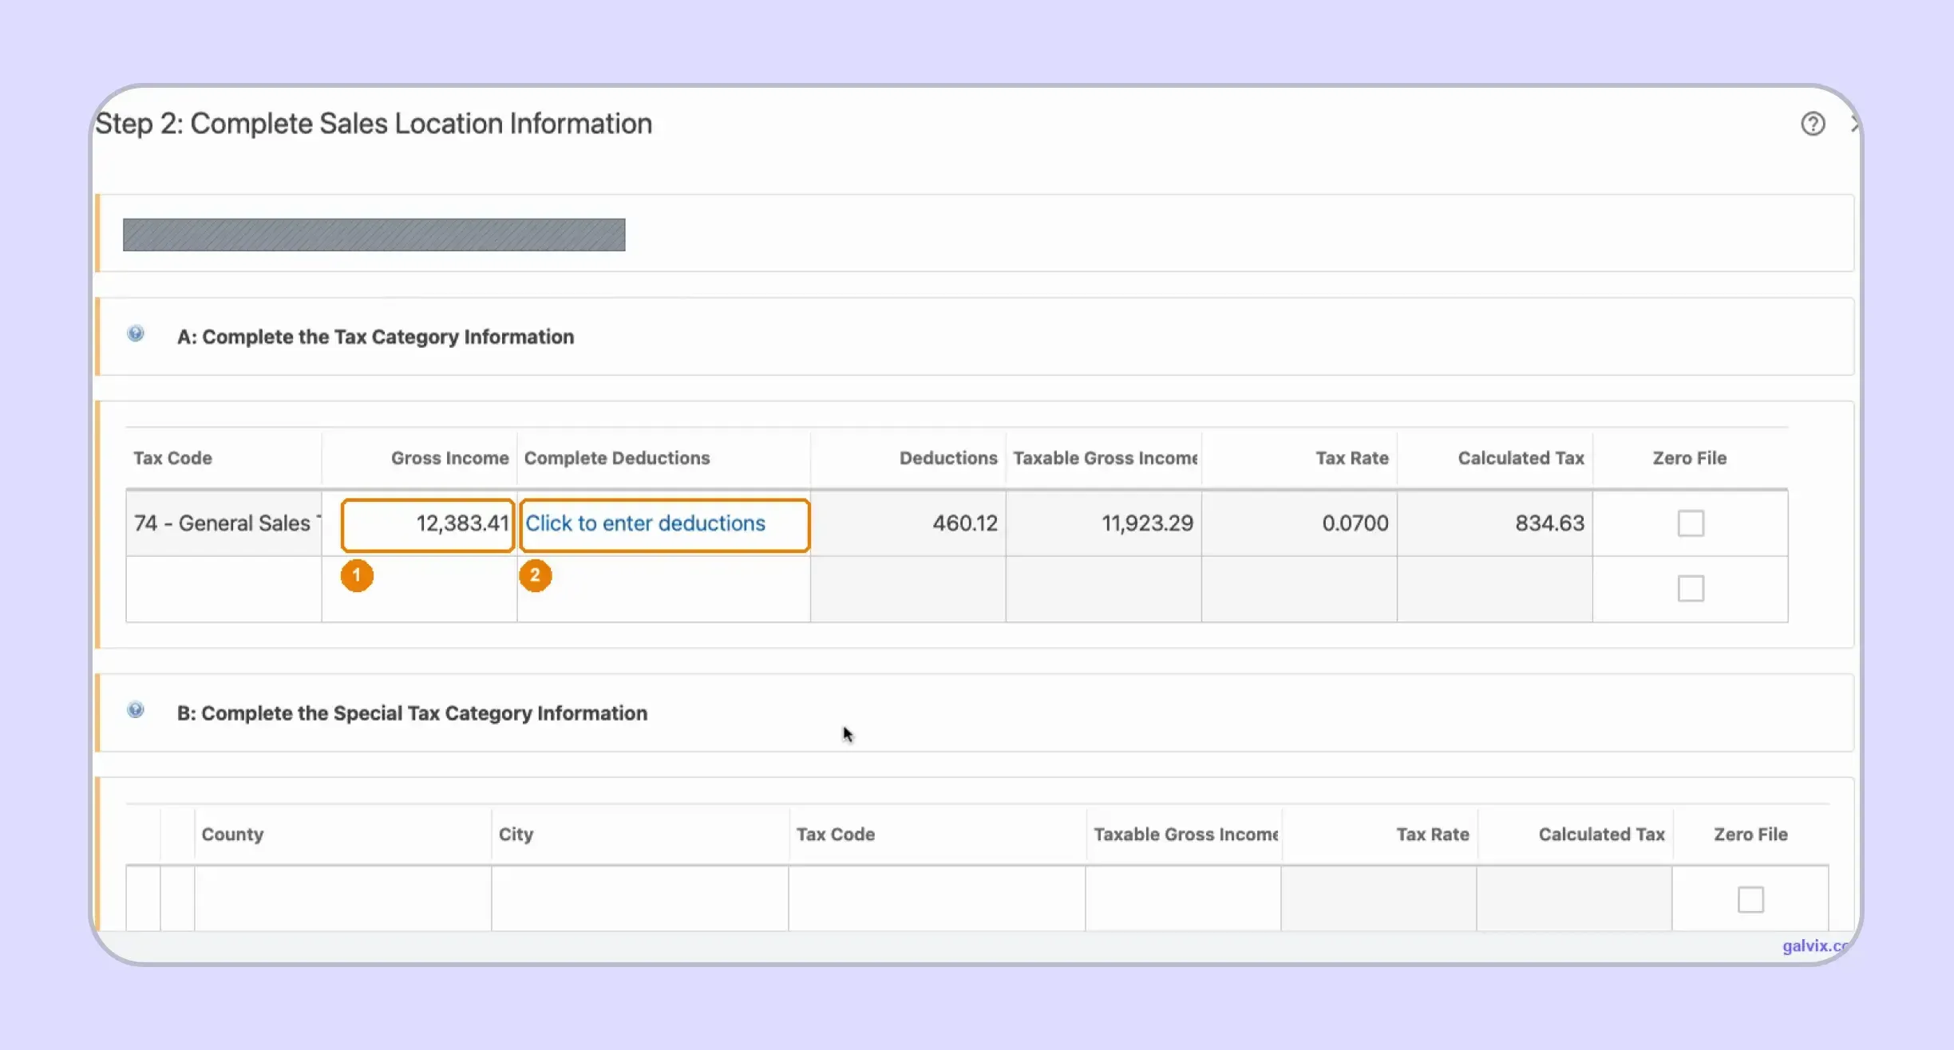Click the Tax Code header in Special Tax table
This screenshot has height=1050, width=1954.
[836, 834]
